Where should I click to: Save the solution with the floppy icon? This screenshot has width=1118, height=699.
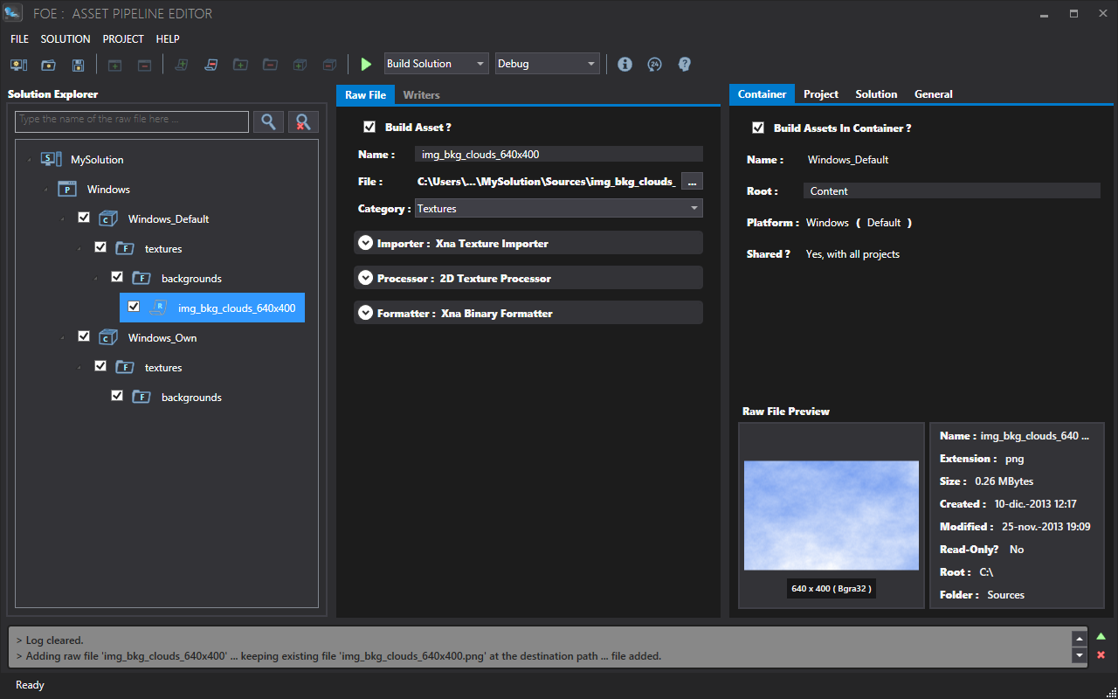78,64
